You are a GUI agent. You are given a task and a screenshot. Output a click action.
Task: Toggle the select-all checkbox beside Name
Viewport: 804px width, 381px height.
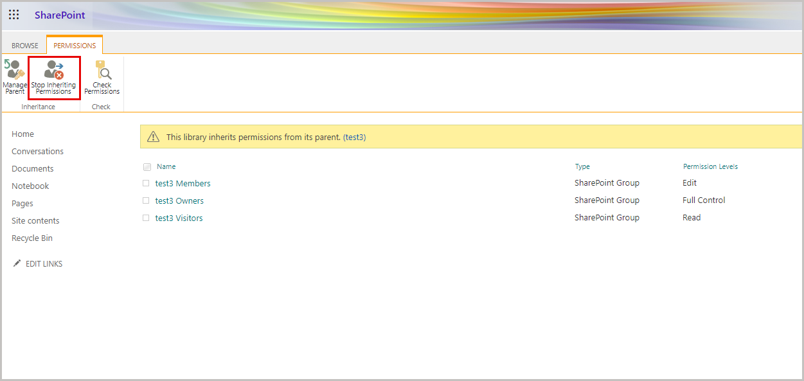(147, 167)
